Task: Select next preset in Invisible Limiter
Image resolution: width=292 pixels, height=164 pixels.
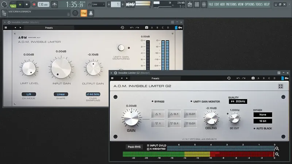Action: click(x=20, y=28)
